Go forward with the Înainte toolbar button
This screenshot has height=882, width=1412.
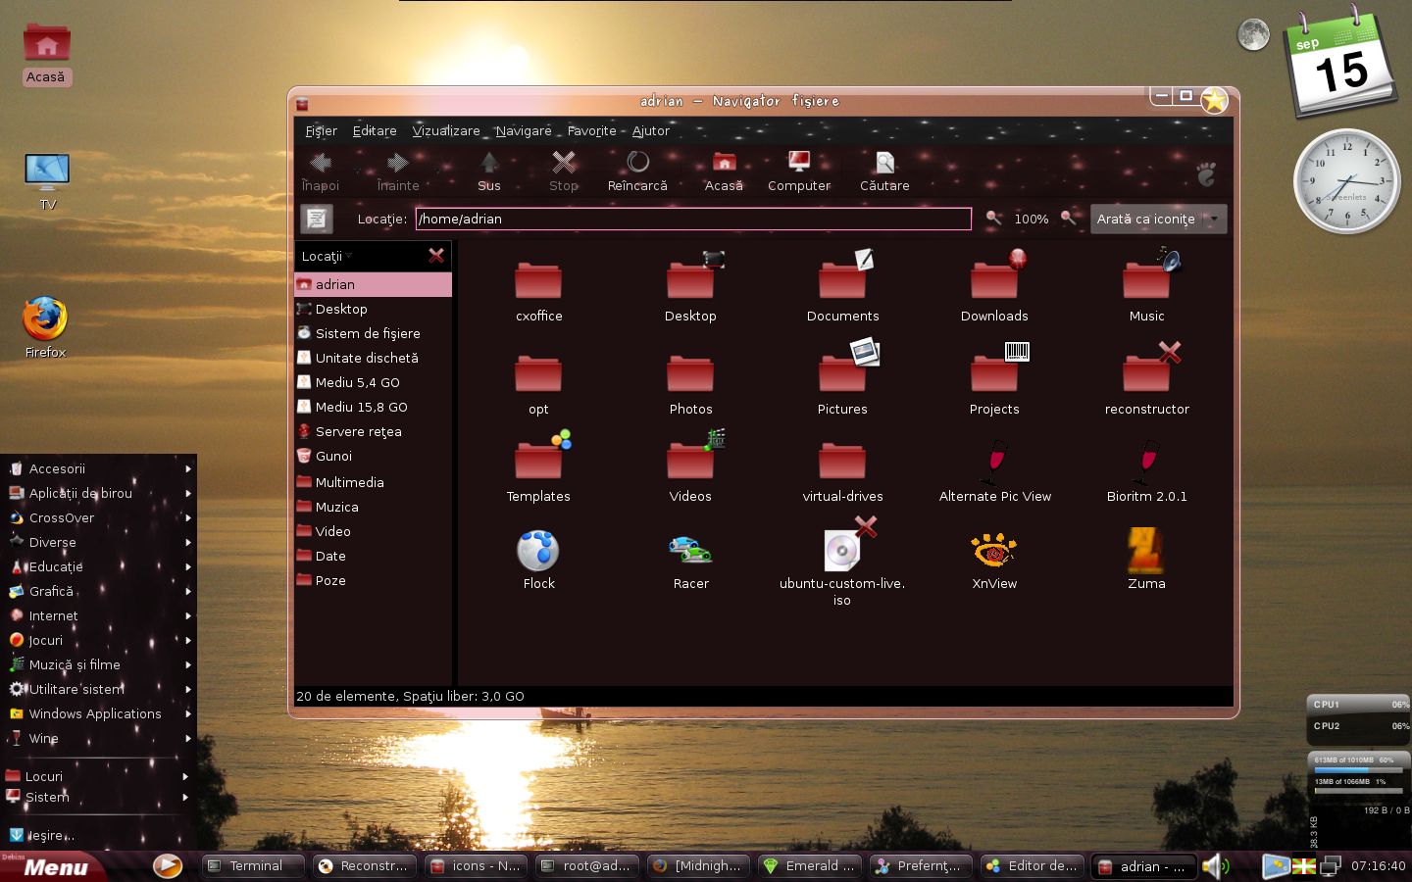tap(397, 171)
